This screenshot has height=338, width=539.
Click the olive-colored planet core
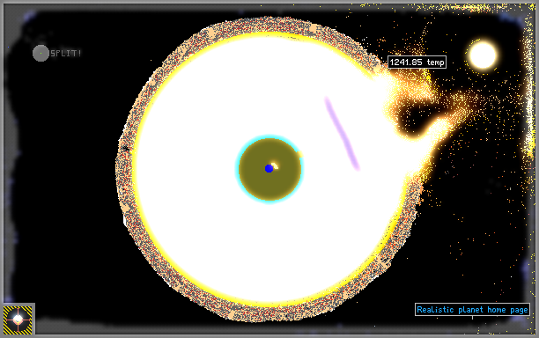(269, 169)
